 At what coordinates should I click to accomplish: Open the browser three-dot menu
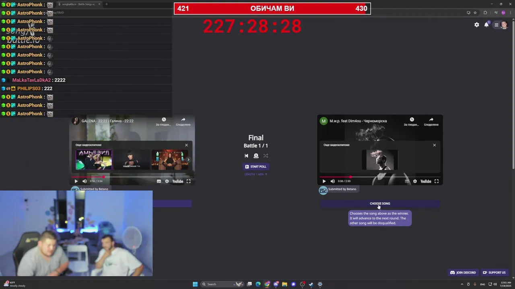[510, 12]
